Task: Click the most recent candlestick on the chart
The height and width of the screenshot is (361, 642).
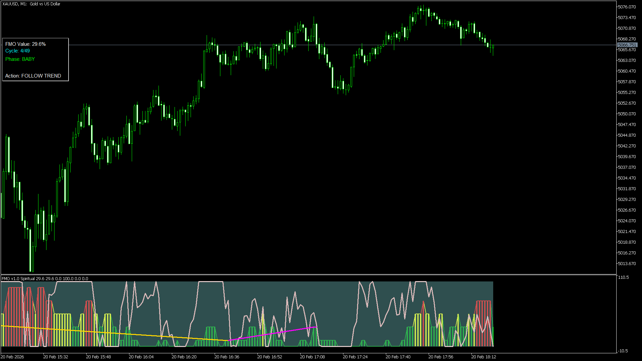Action: (493, 46)
